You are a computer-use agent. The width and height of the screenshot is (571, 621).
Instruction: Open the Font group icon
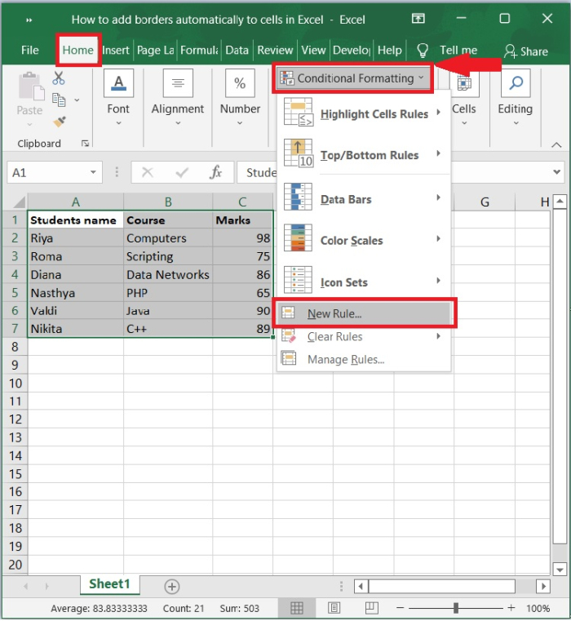point(118,83)
